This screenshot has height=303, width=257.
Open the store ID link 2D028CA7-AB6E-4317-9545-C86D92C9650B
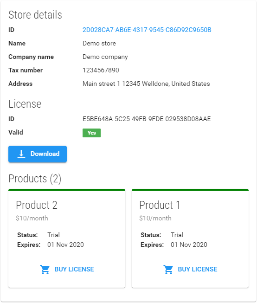(x=147, y=30)
